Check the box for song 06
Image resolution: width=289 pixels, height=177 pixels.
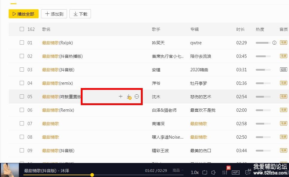[22, 110]
